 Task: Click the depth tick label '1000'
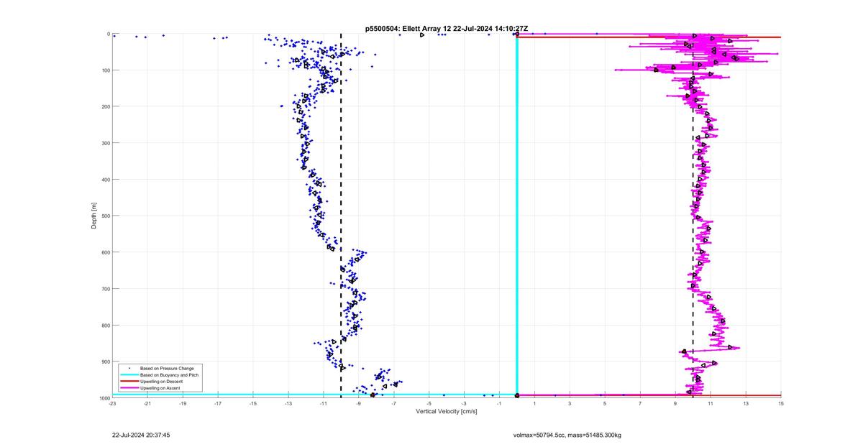tap(104, 398)
